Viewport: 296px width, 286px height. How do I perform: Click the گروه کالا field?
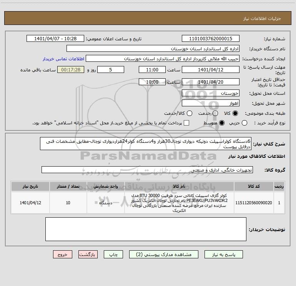pos(147,170)
